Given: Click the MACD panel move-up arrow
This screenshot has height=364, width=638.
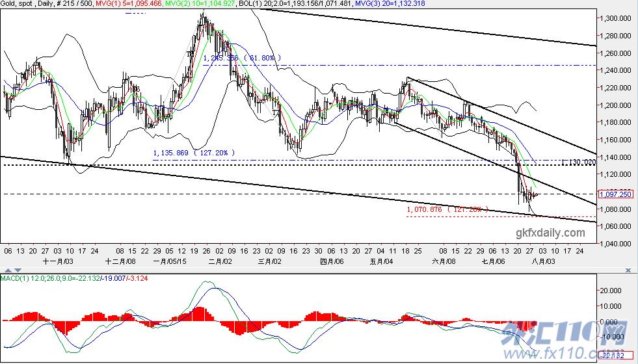Looking at the screenshot, I should 8,270.
